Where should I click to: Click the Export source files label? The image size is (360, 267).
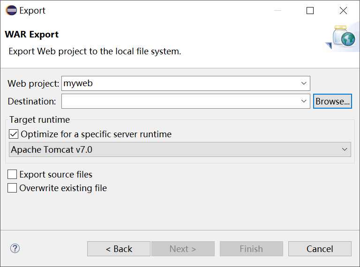56,175
